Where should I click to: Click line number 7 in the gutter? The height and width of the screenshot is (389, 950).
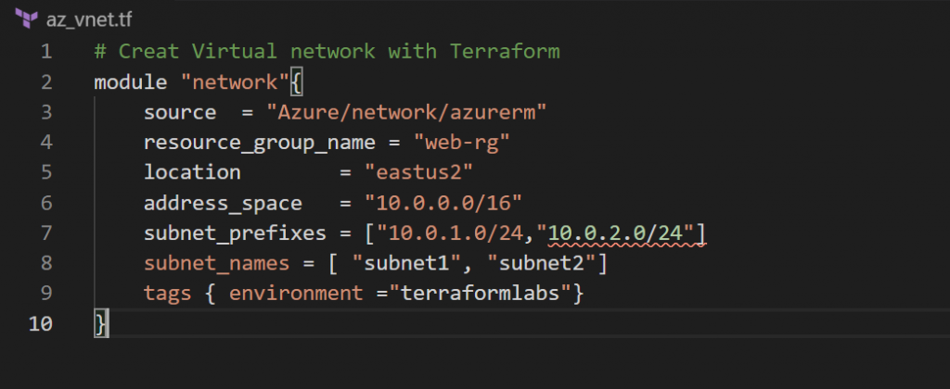tap(45, 232)
